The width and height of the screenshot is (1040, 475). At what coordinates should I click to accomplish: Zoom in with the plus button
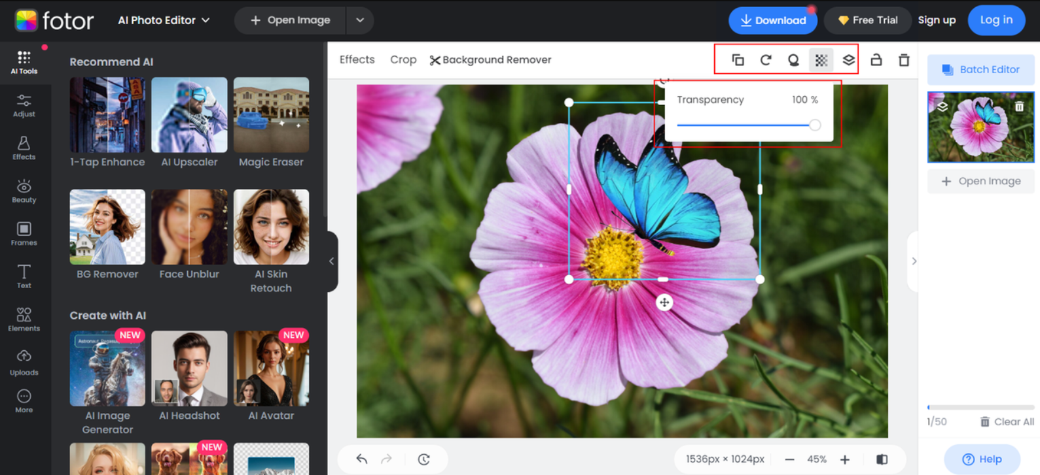[845, 459]
